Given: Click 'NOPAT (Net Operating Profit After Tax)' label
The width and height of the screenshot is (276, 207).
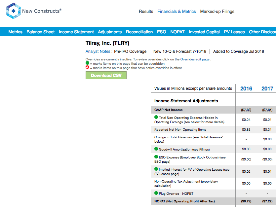Looking at the screenshot, I should coord(184,201).
